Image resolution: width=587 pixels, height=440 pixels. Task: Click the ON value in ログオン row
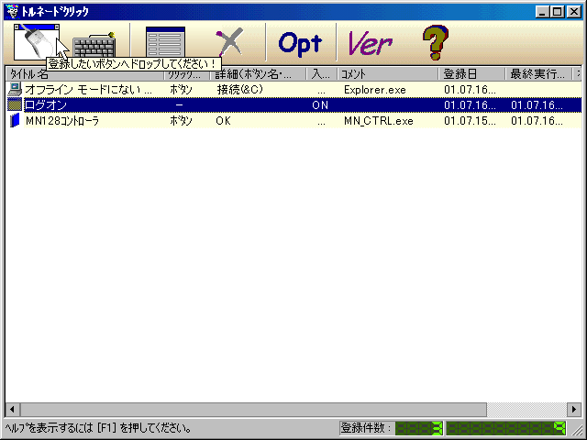[320, 105]
